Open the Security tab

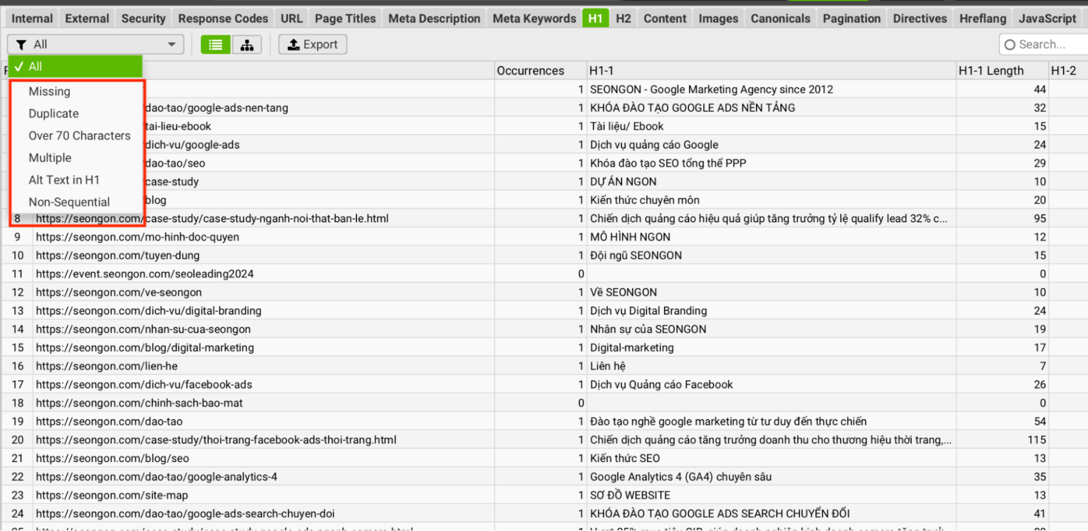[x=143, y=19]
